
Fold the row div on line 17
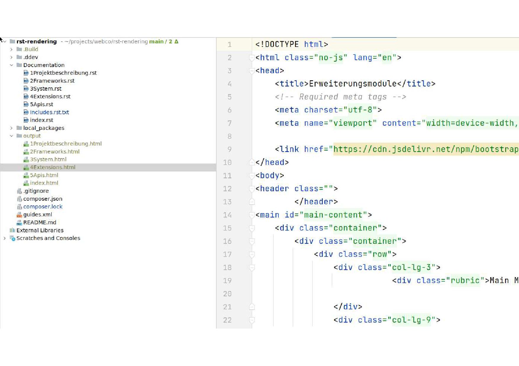[252, 254]
